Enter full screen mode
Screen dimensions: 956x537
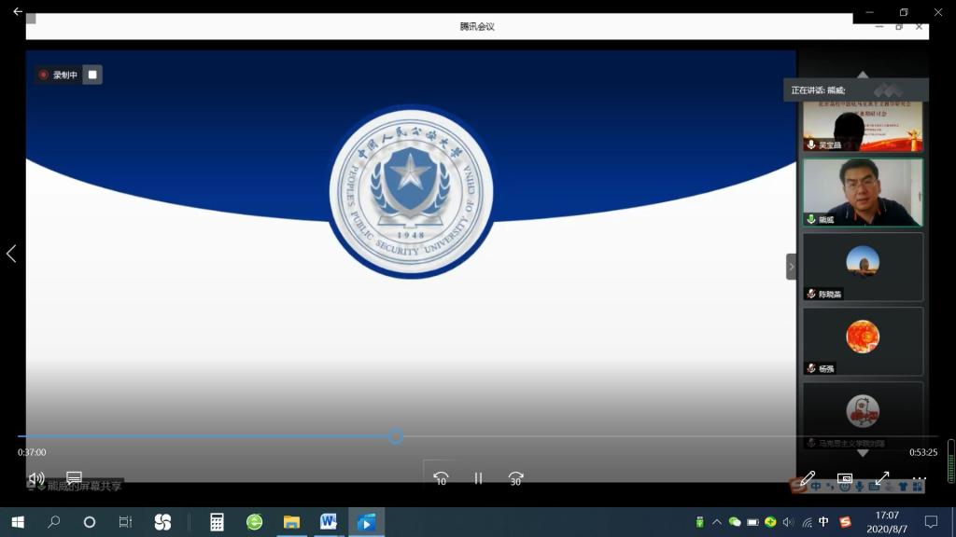pos(882,479)
